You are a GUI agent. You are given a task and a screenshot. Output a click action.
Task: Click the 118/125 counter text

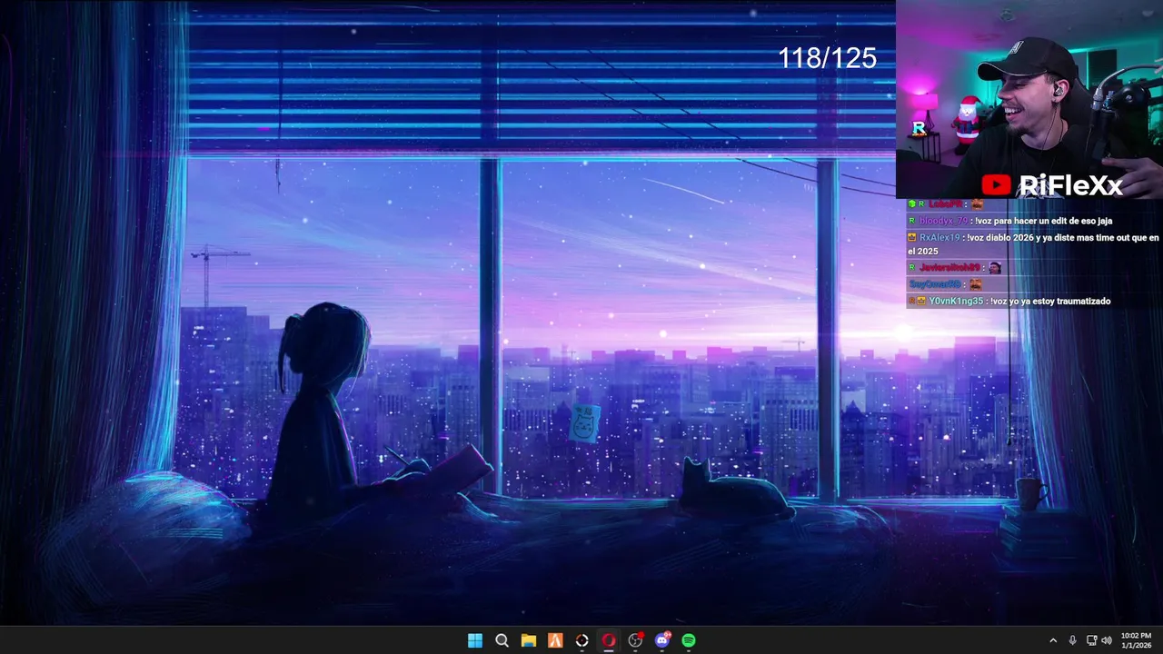pos(827,58)
